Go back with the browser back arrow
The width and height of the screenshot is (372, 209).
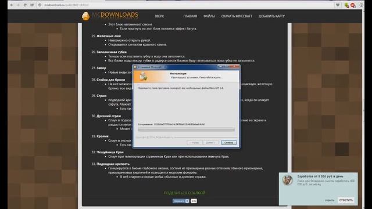click(12, 5)
